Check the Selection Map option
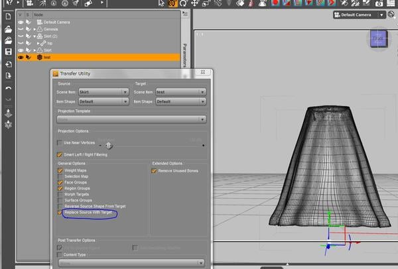The height and width of the screenshot is (269, 398). 60,176
